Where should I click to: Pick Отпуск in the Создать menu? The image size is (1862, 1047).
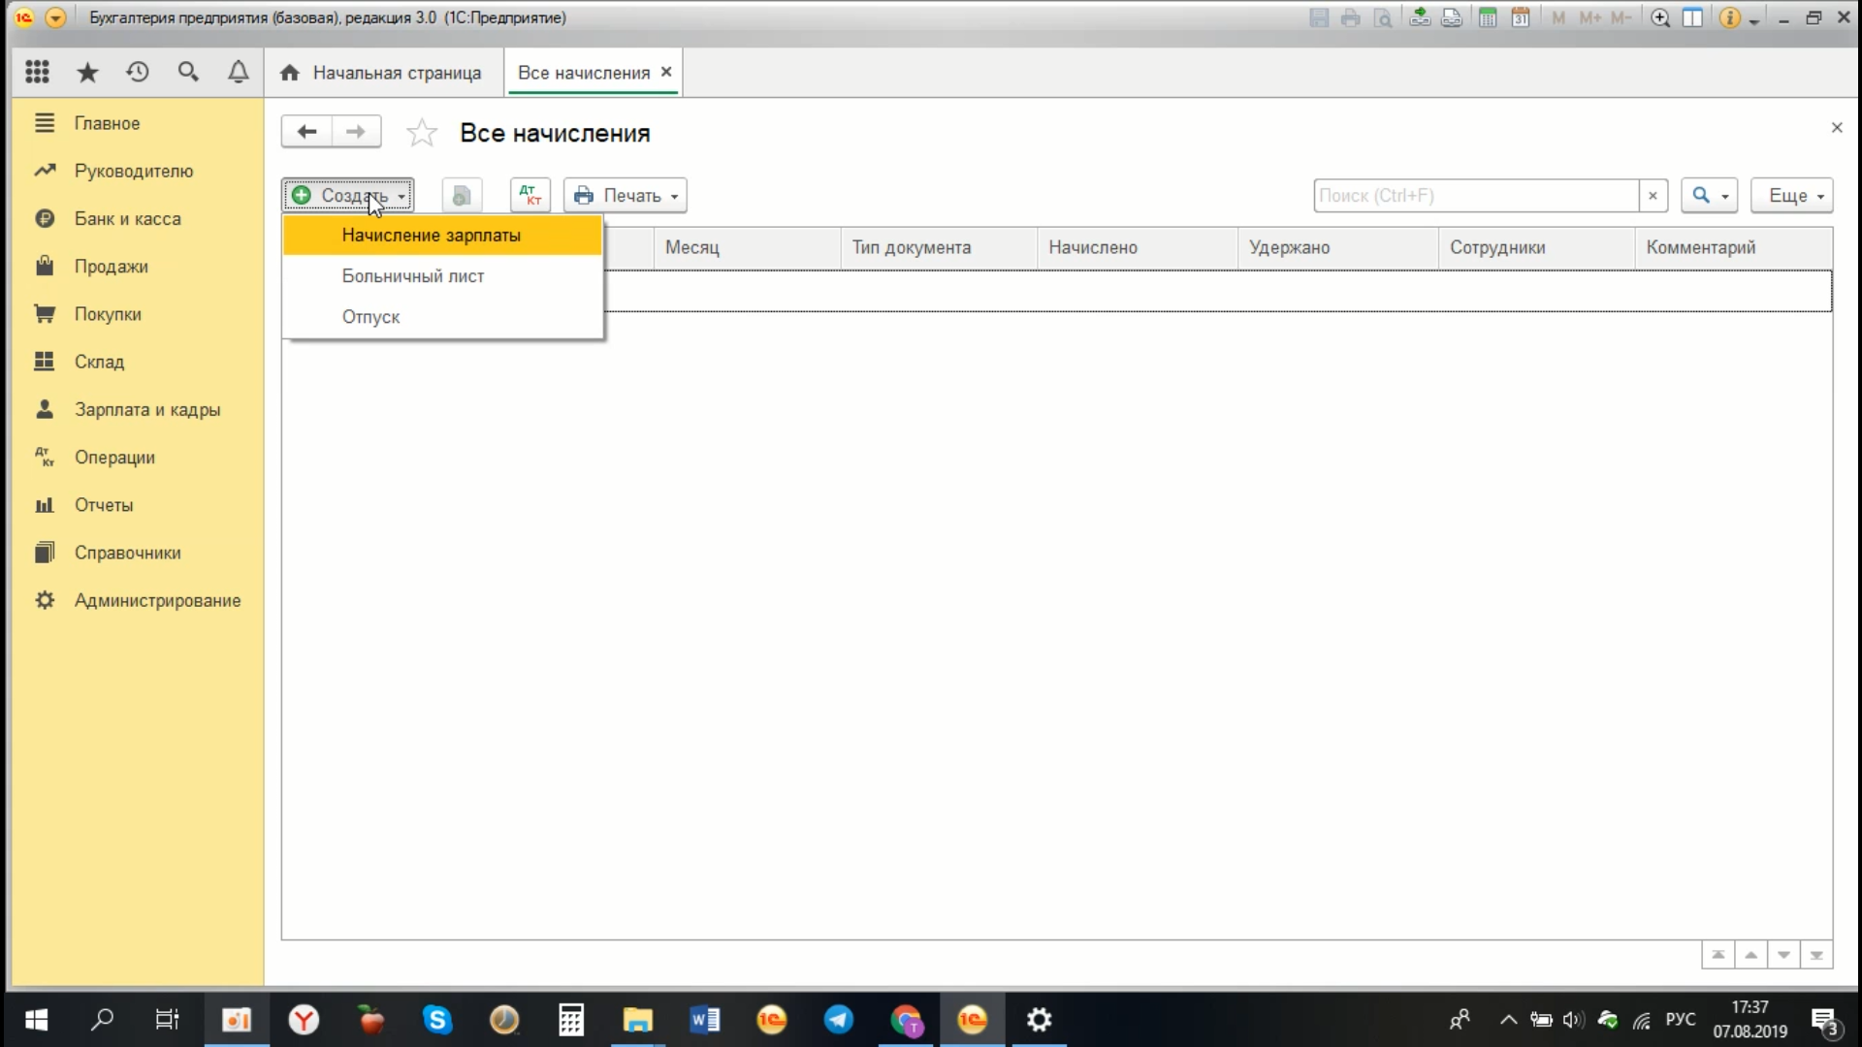point(370,317)
